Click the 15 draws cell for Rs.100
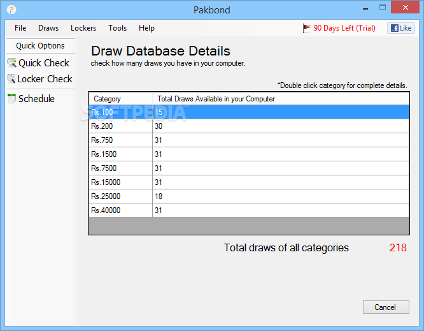This screenshot has height=331, width=424. click(281, 112)
